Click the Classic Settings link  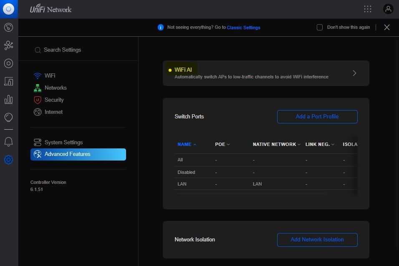[x=243, y=28]
